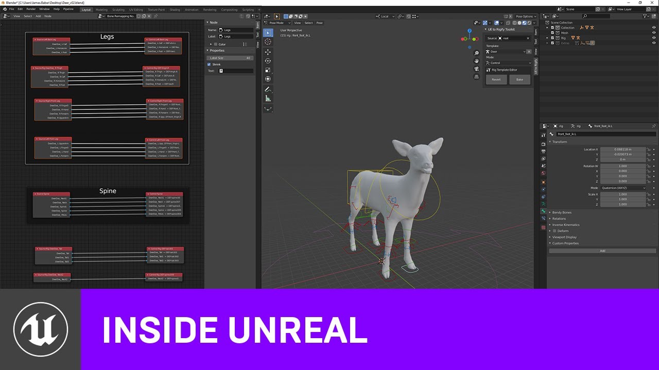Expand the Viewport Display panel
Image resolution: width=659 pixels, height=370 pixels.
coord(564,237)
